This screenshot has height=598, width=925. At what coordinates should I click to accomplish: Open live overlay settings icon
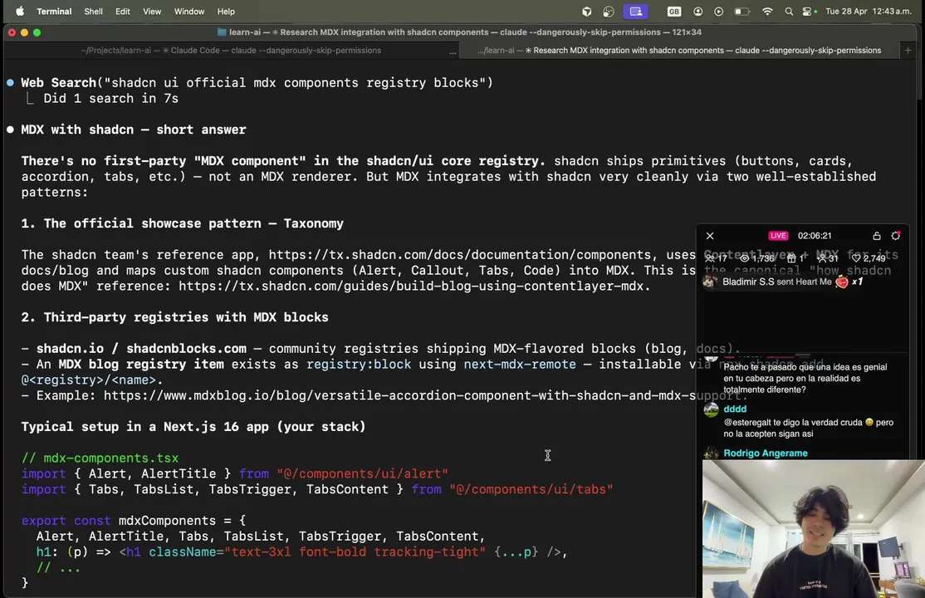[895, 236]
